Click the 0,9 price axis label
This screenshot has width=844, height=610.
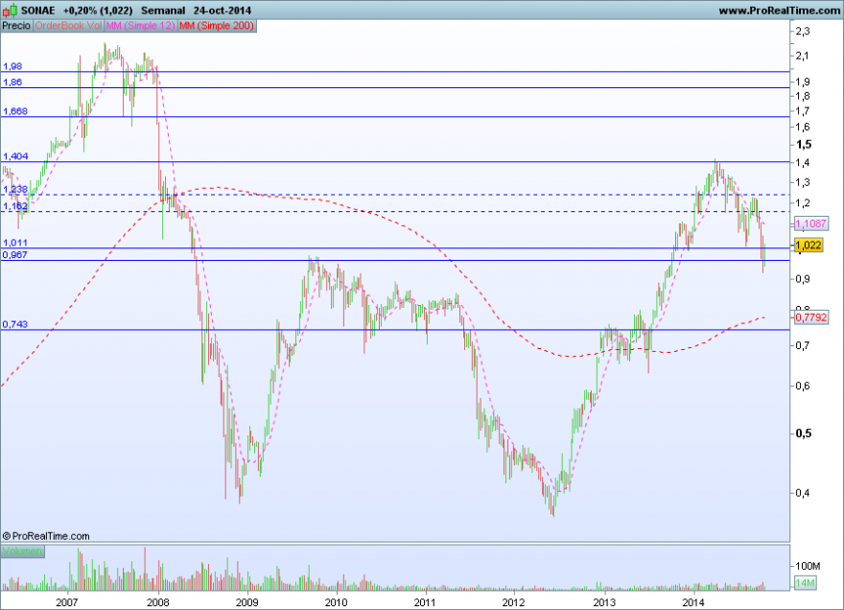coord(803,279)
